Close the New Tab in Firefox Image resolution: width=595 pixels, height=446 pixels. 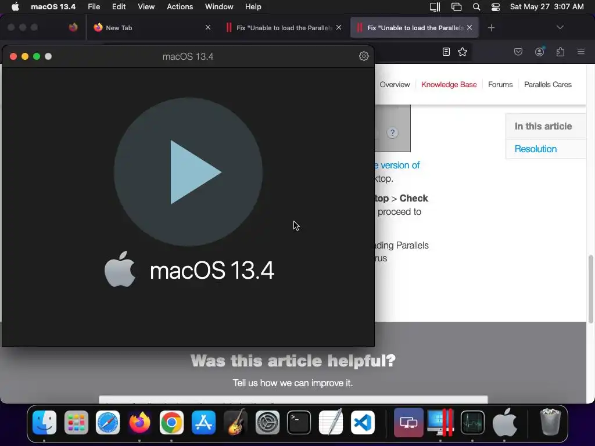208,27
